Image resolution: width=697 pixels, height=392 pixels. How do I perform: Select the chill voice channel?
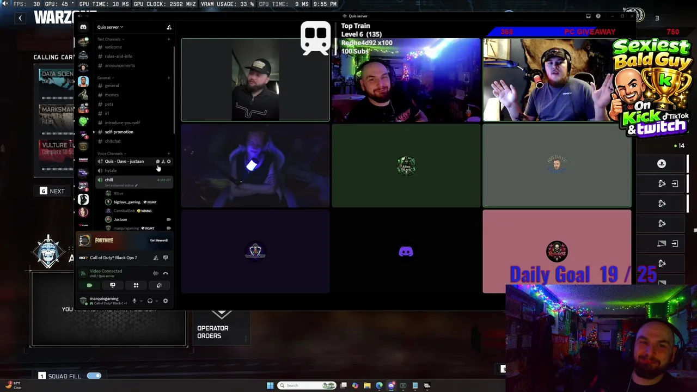[109, 180]
